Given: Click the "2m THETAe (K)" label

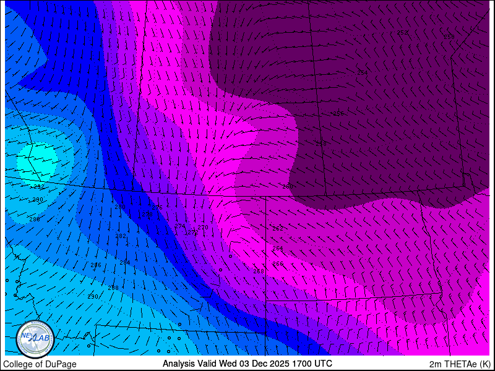Looking at the screenshot, I should [460, 364].
